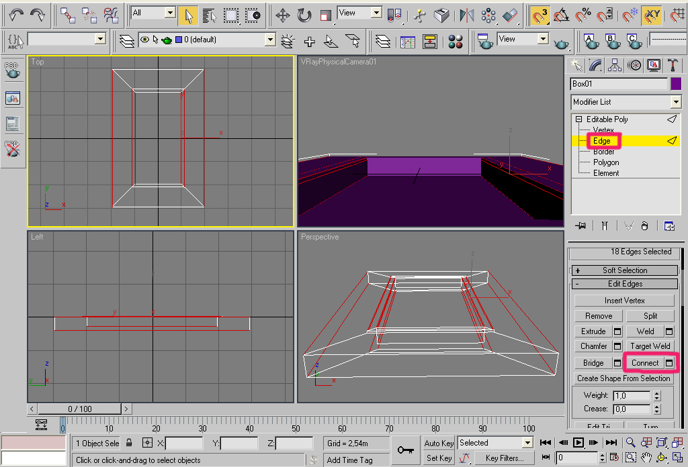This screenshot has width=688, height=467.
Task: Click the Mirror tool icon
Action: (466, 16)
